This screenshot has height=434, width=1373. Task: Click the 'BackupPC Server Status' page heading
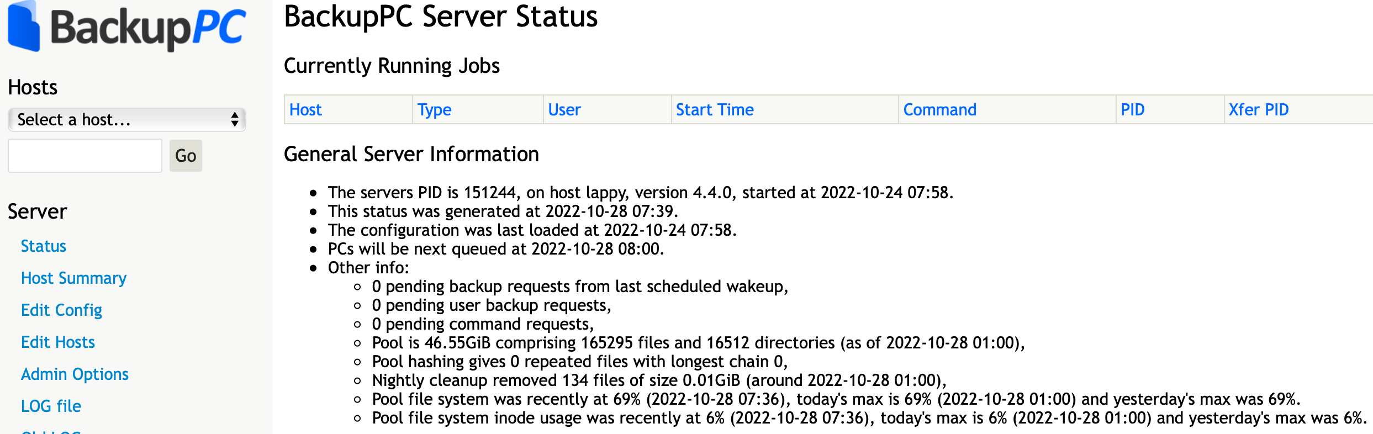click(440, 17)
